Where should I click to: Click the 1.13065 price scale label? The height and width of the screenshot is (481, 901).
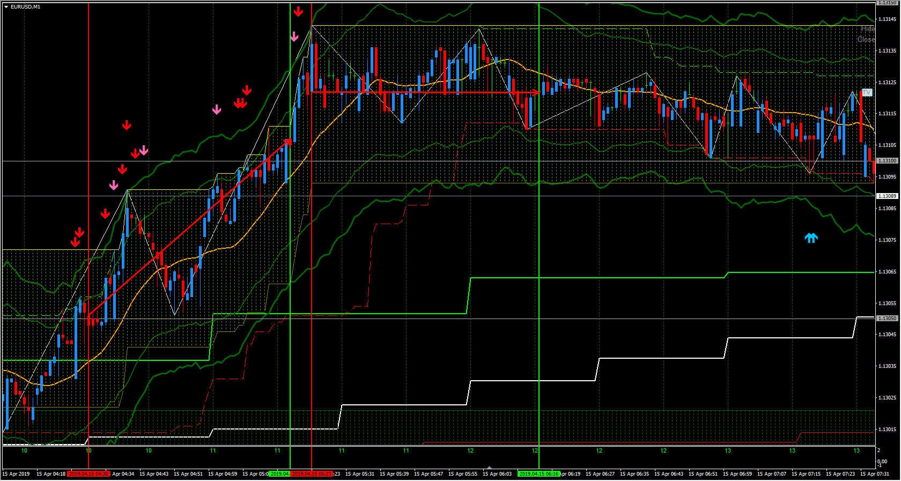887,272
